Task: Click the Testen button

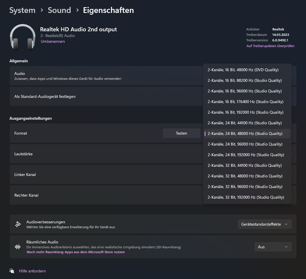Action: [182, 133]
